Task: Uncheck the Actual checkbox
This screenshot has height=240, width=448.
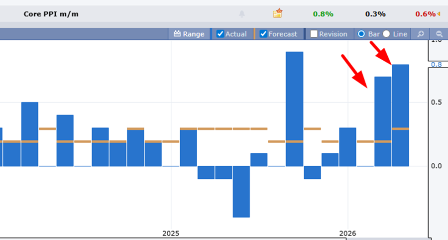Action: [220, 34]
